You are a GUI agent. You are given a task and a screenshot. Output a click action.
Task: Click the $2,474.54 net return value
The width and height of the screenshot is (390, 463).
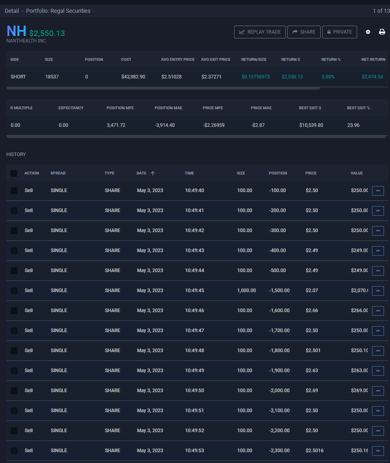[x=372, y=77]
